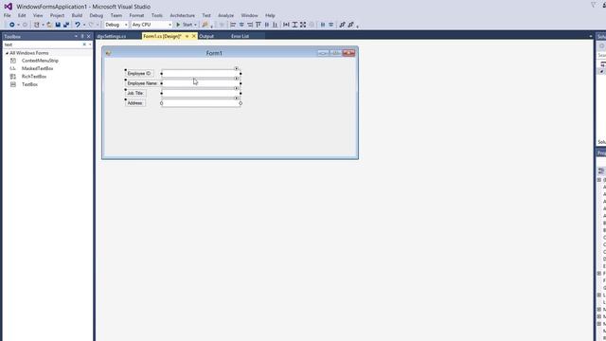Toggle pin on Form1.cs [Design] tab
The height and width of the screenshot is (341, 606).
pos(187,36)
